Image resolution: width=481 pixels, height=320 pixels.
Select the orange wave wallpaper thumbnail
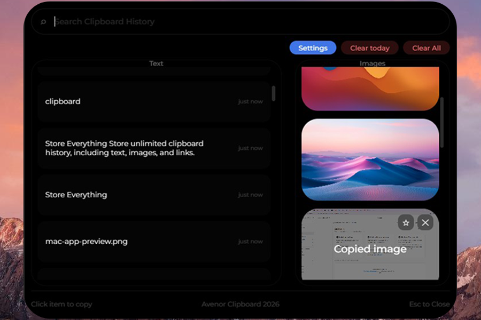(x=370, y=89)
